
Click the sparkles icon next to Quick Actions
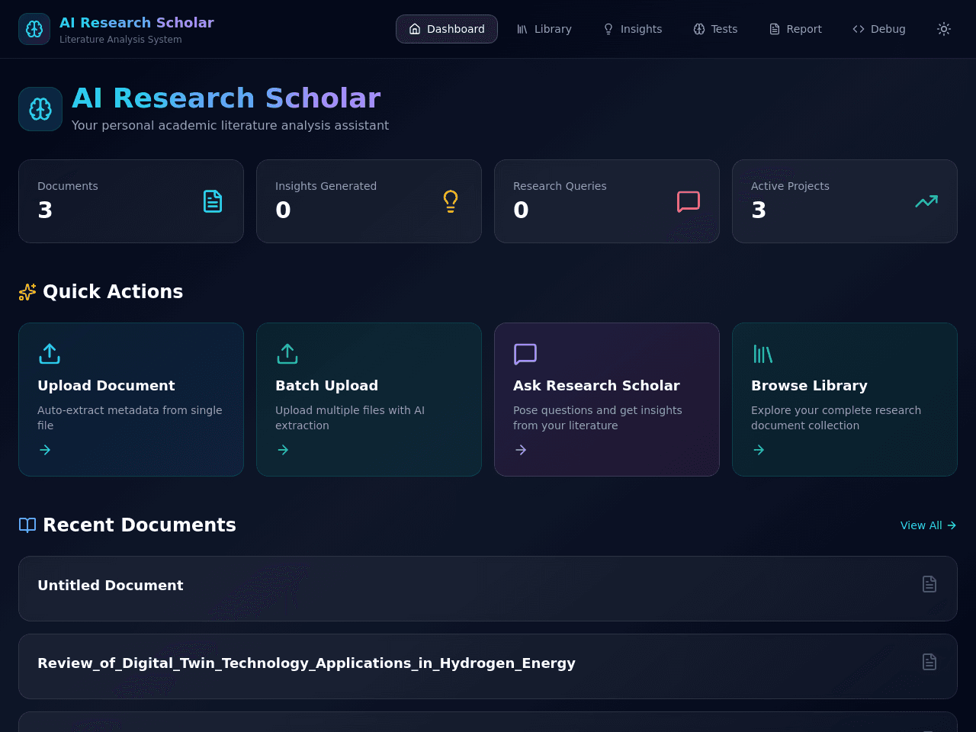pyautogui.click(x=27, y=292)
